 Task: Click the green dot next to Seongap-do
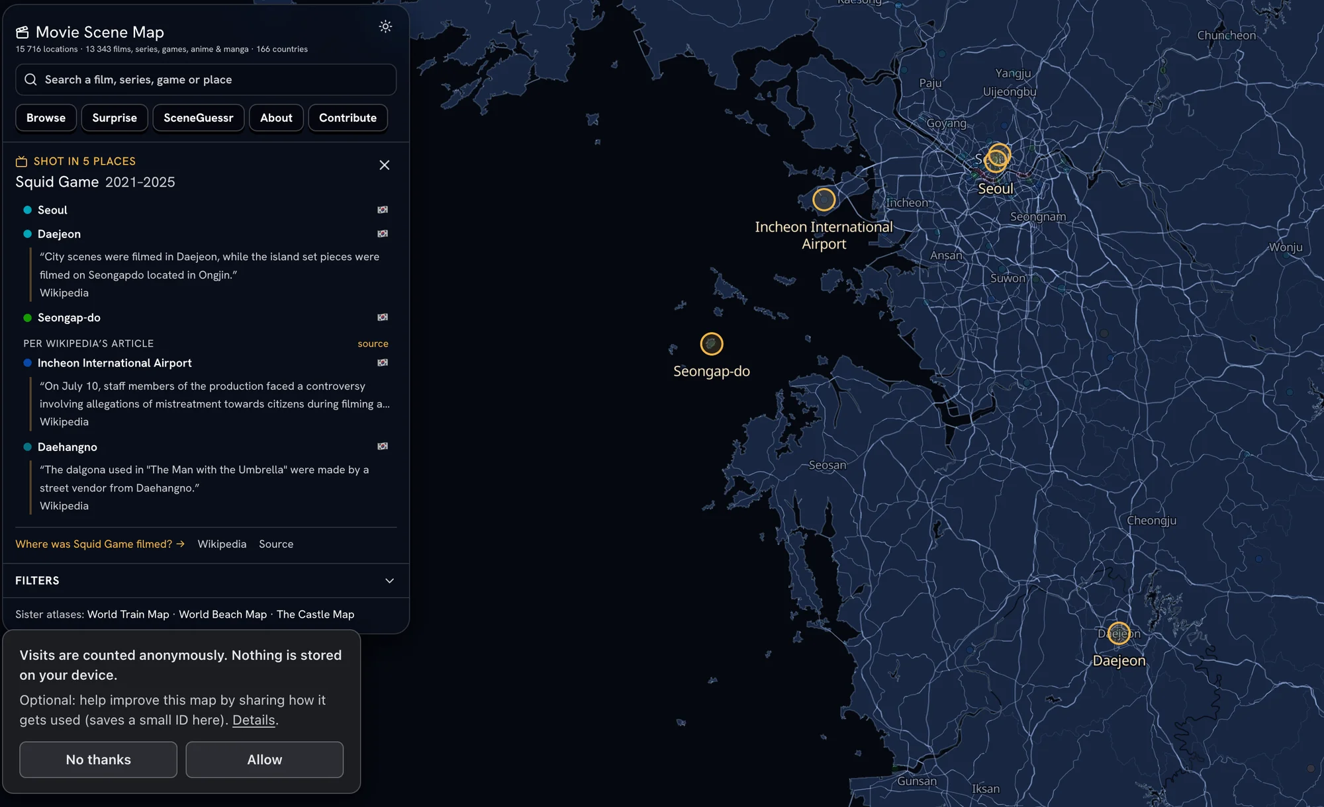(28, 318)
